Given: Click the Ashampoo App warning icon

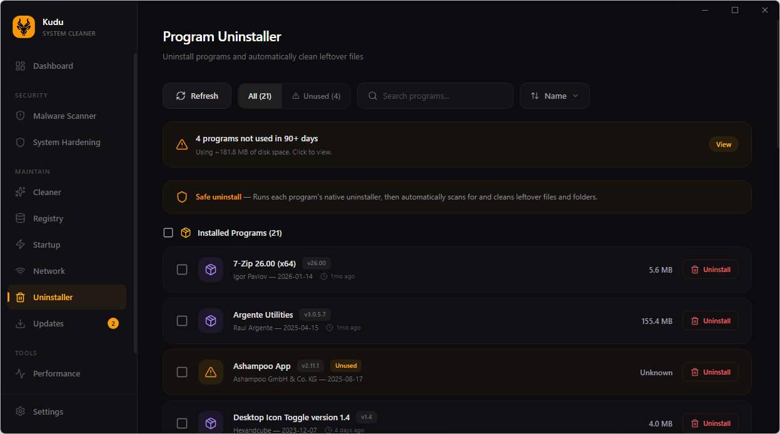Looking at the screenshot, I should point(211,372).
